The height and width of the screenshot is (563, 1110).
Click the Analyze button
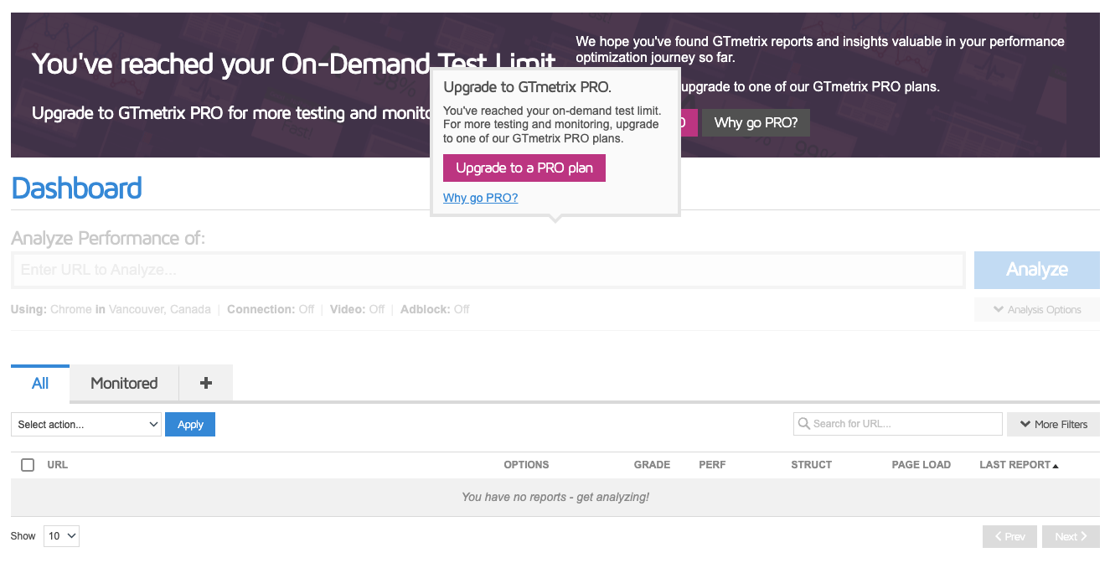(1036, 270)
